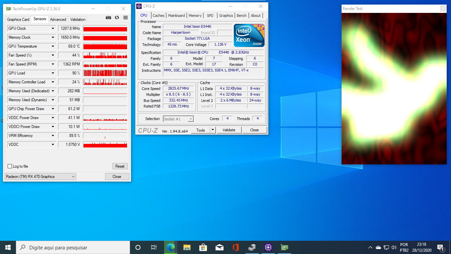Click the GPU-Z title bar app icon
Screen dimensions: 451x254
click(9, 9)
